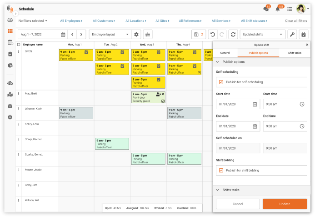The width and height of the screenshot is (315, 217).
Task: Click the Start date input field
Action: click(x=238, y=104)
